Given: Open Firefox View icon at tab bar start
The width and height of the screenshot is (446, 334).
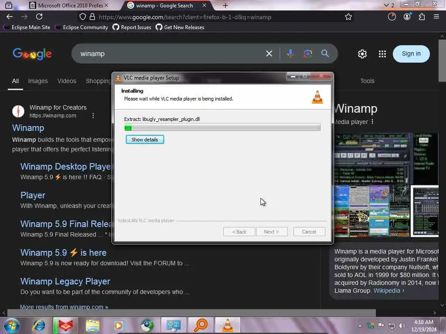Looking at the screenshot, I should (9, 5).
